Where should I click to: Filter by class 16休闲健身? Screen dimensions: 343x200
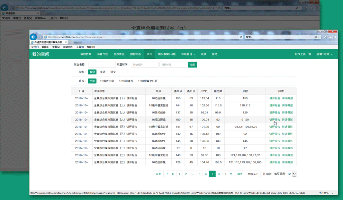tap(126, 81)
